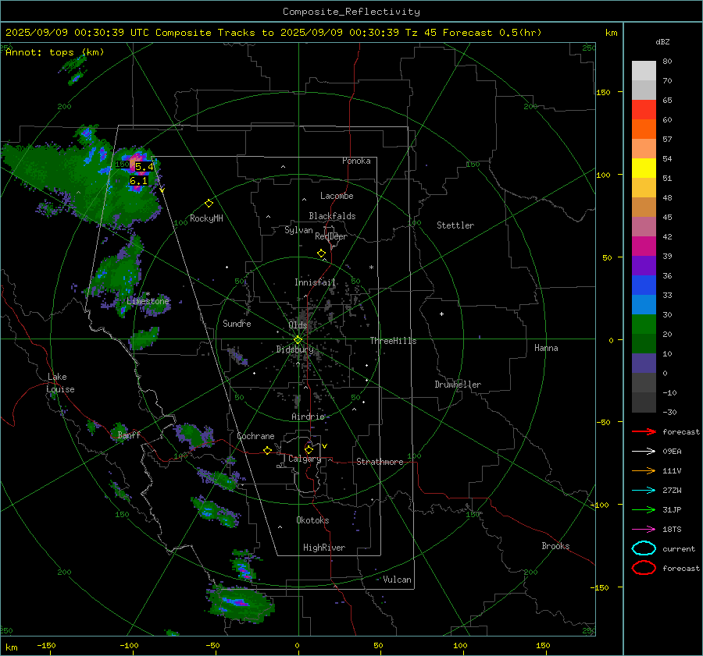This screenshot has width=703, height=656.
Task: Click the orange 111V track arrow
Action: (x=644, y=470)
